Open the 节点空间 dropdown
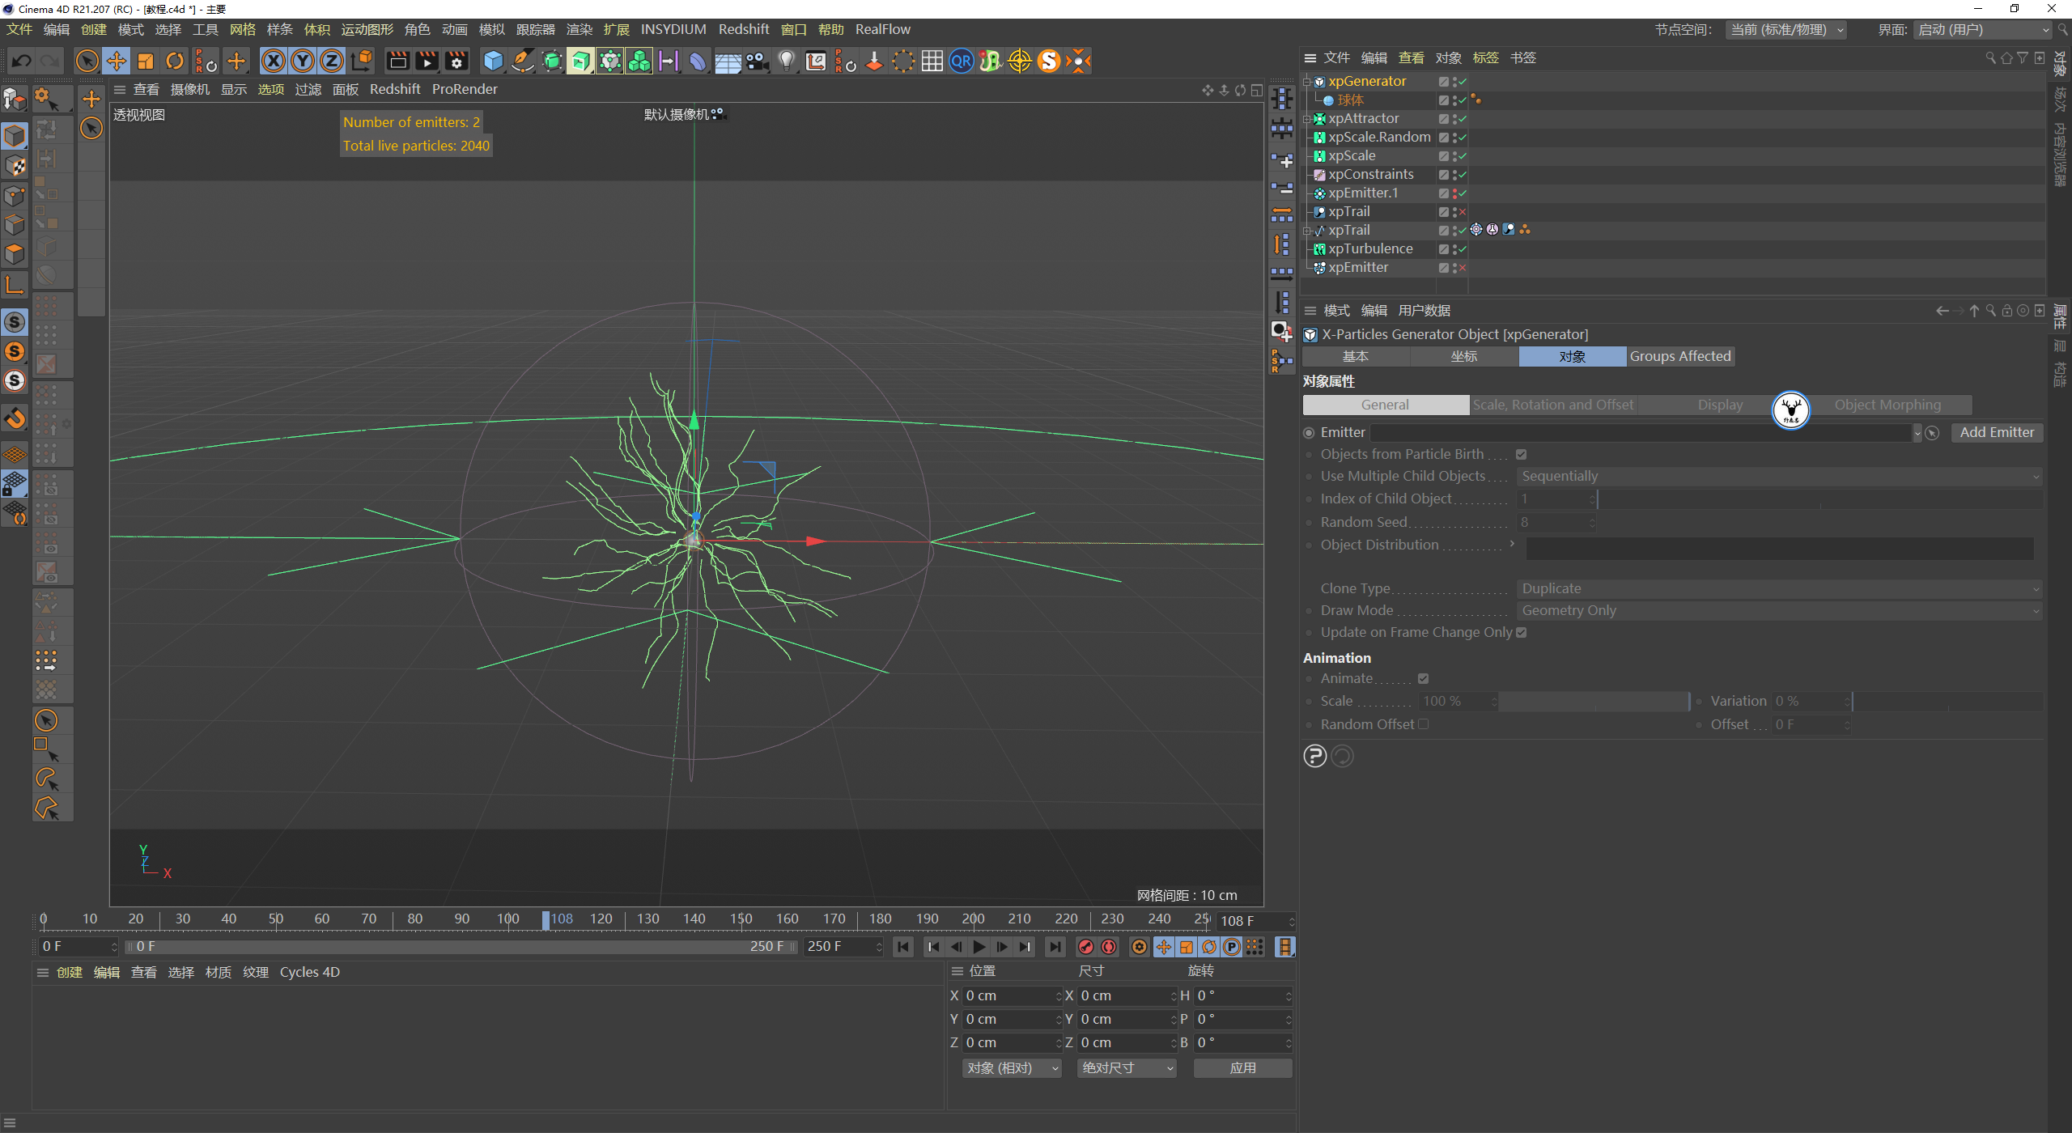The image size is (2072, 1133). pyautogui.click(x=1786, y=30)
